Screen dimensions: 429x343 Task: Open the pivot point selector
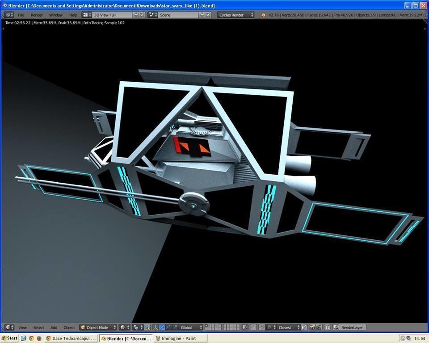click(x=138, y=327)
